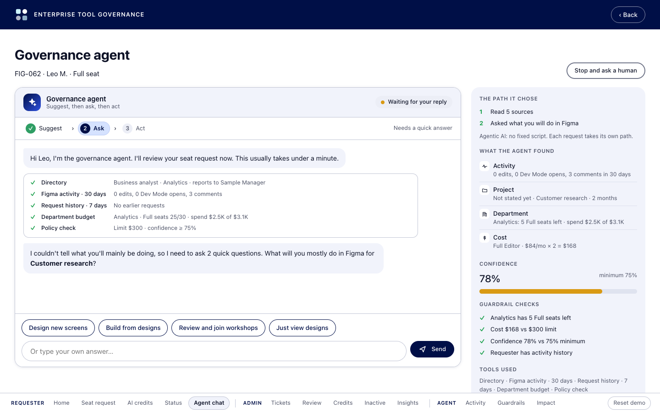
Task: Open the Impact agent tab
Action: click(x=546, y=403)
